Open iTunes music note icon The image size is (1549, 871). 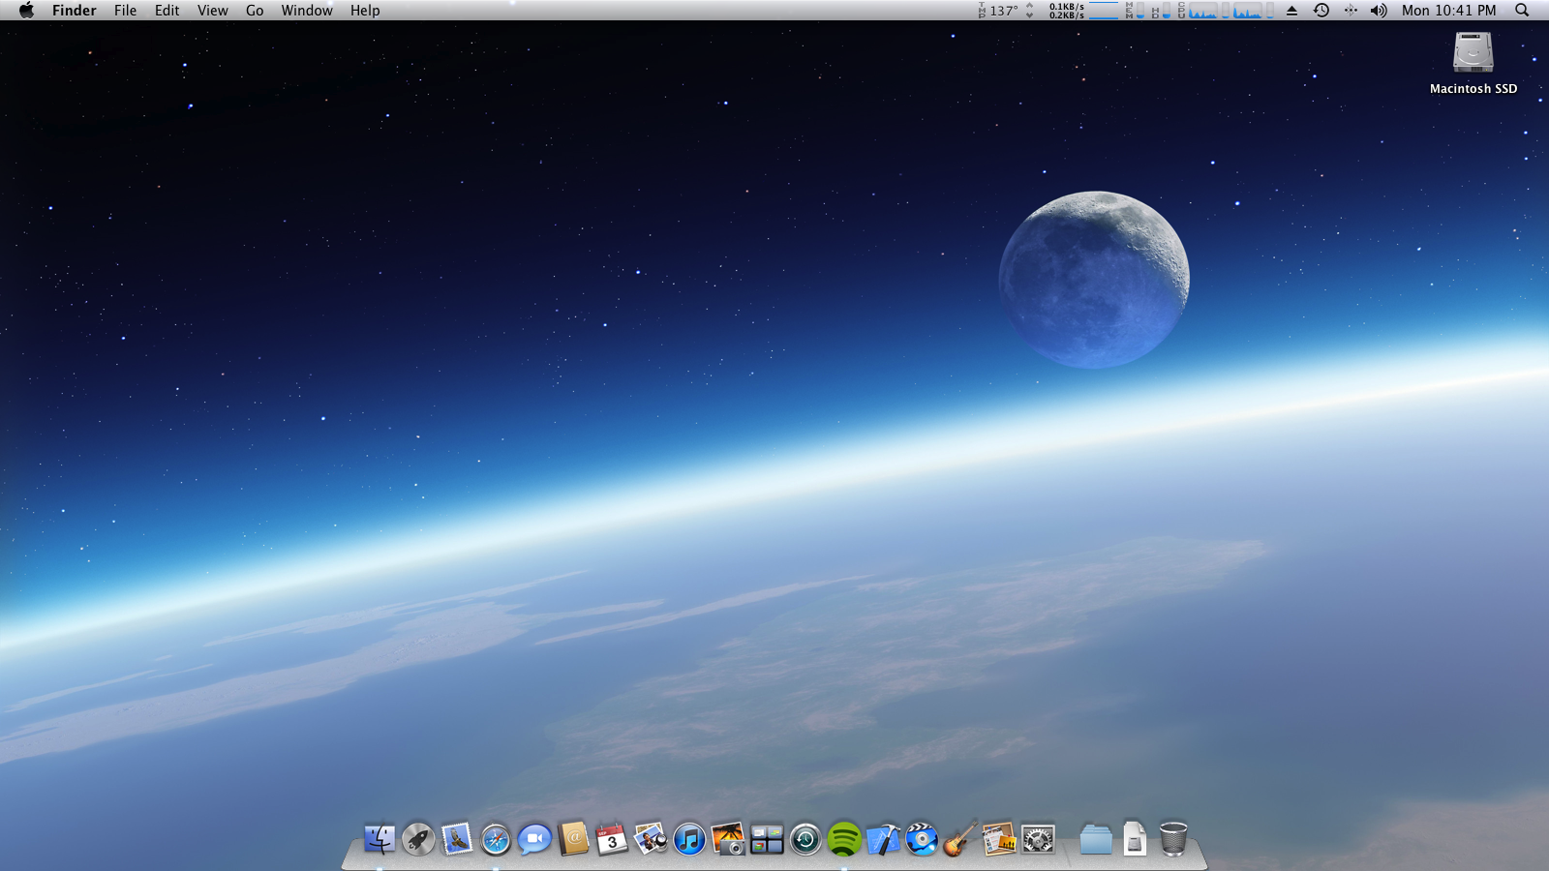click(689, 839)
